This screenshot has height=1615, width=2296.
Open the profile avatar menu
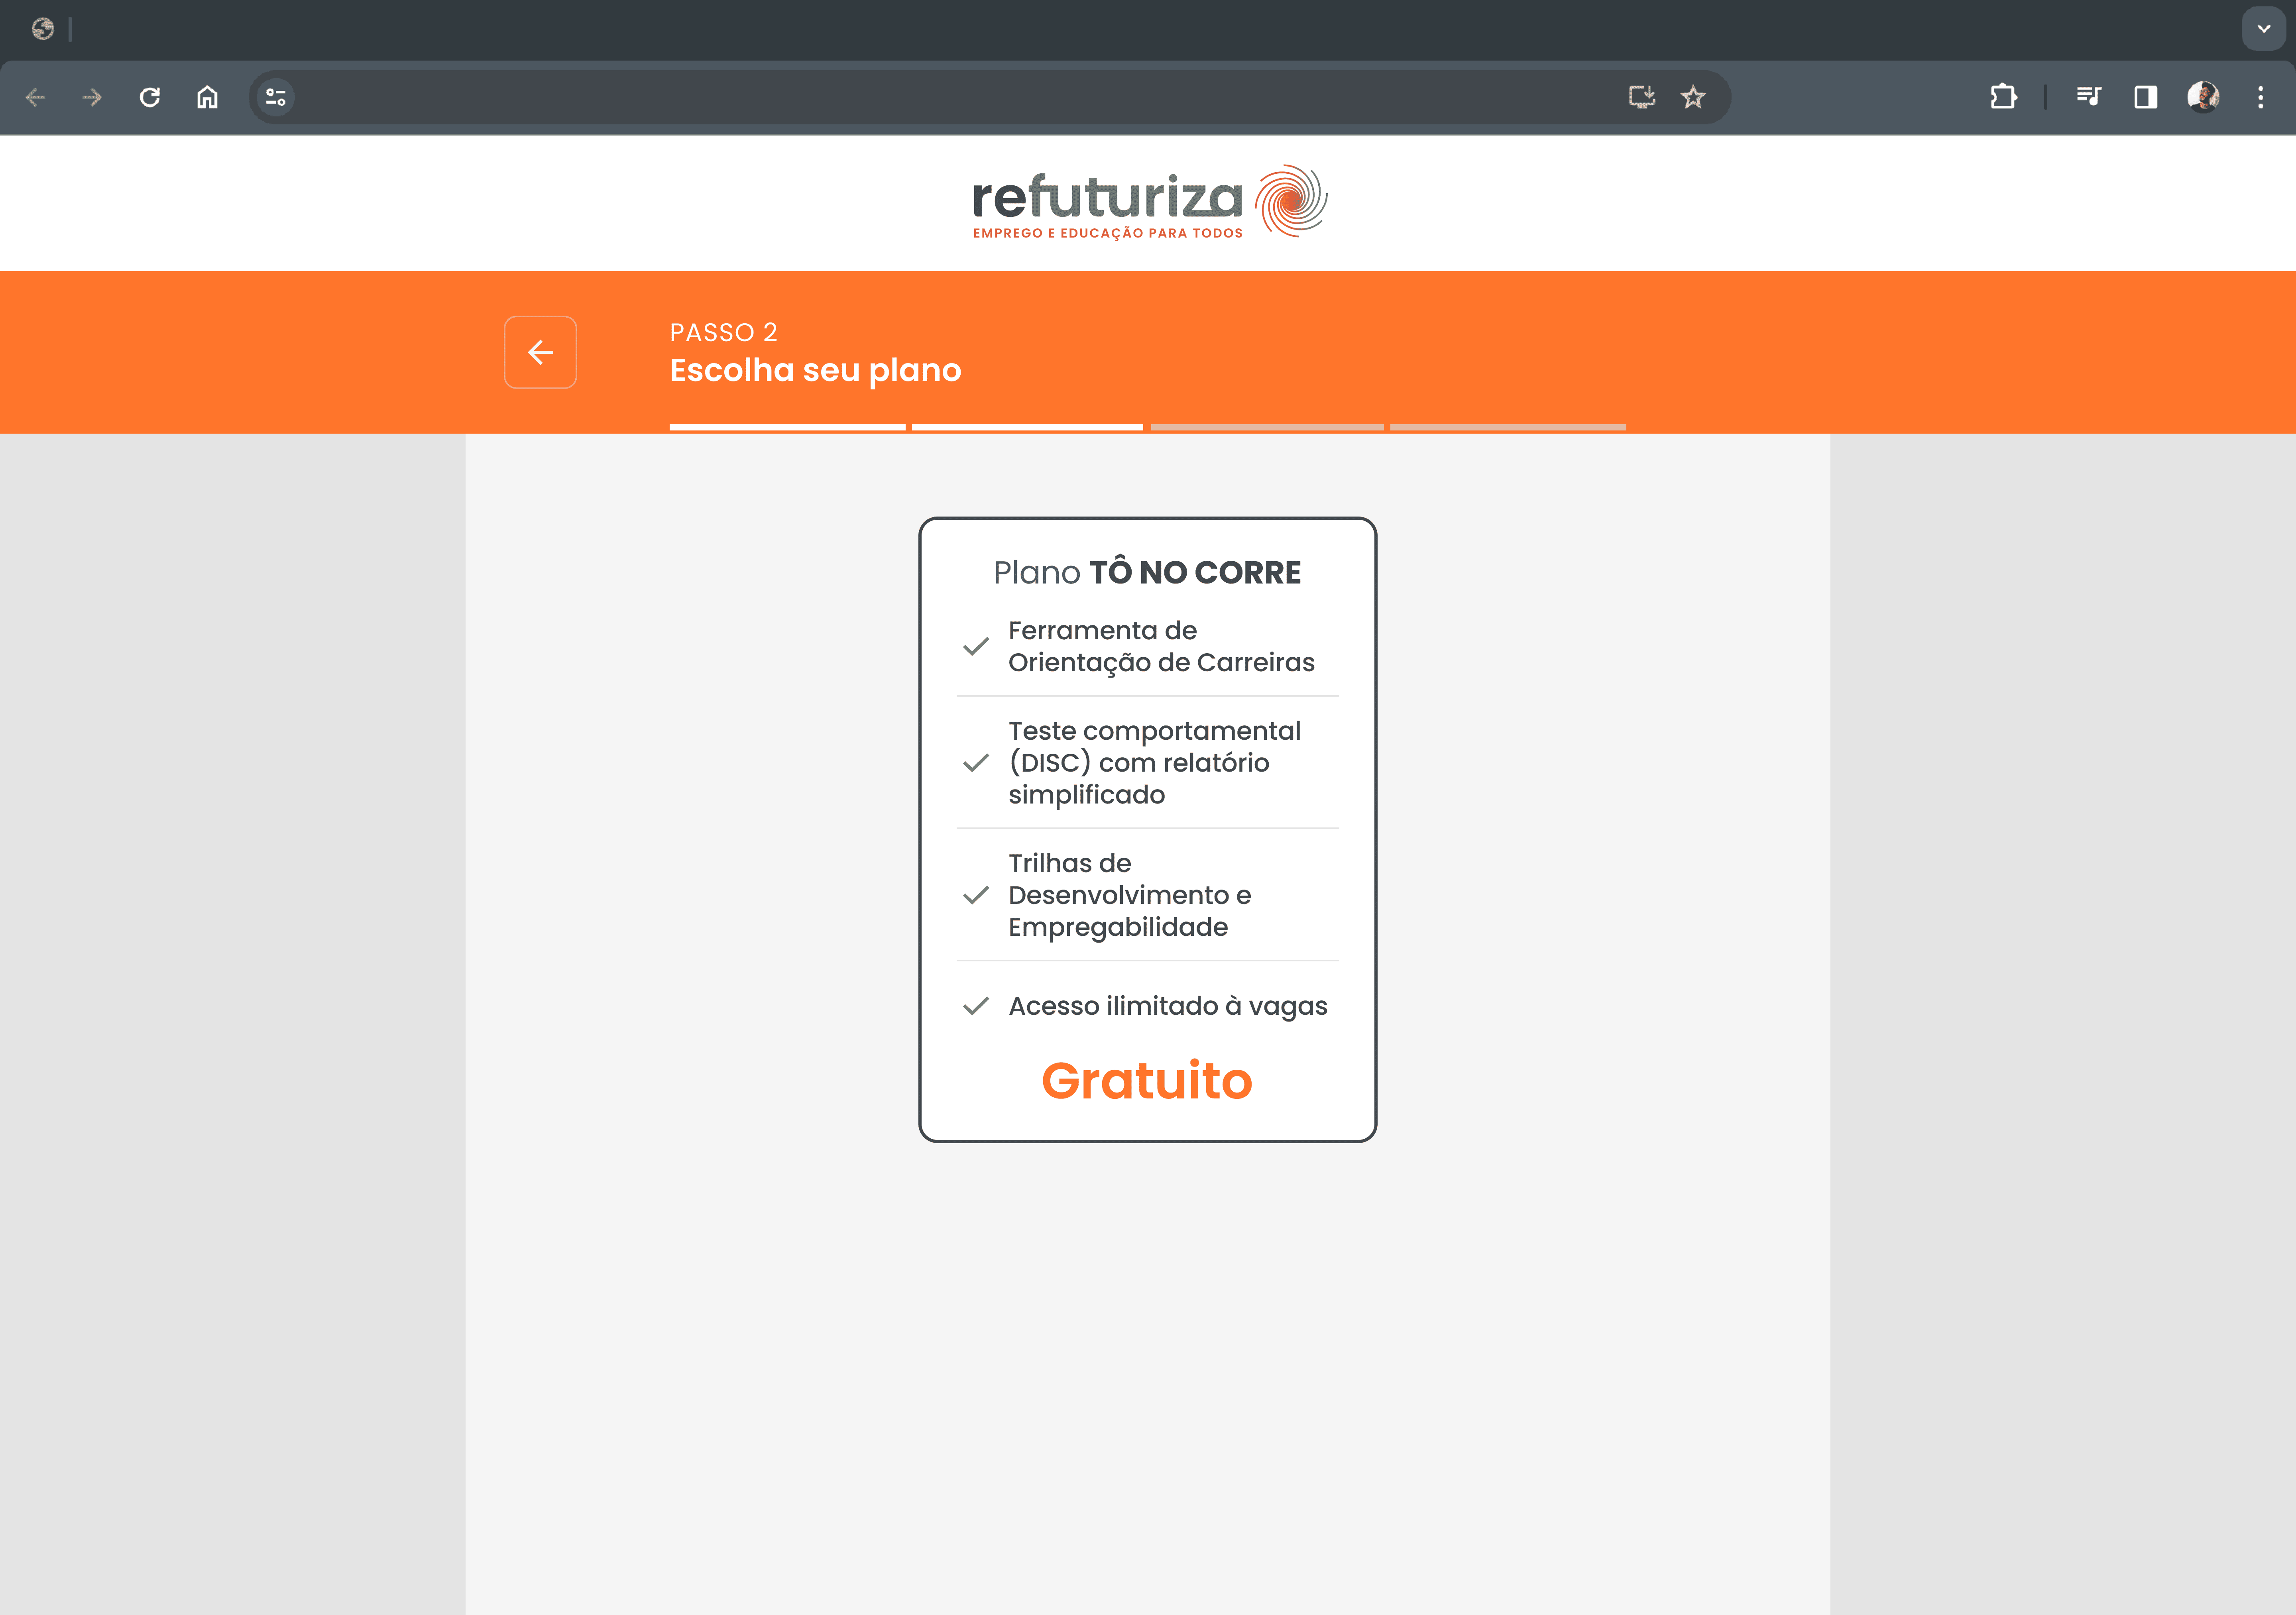coord(2203,97)
